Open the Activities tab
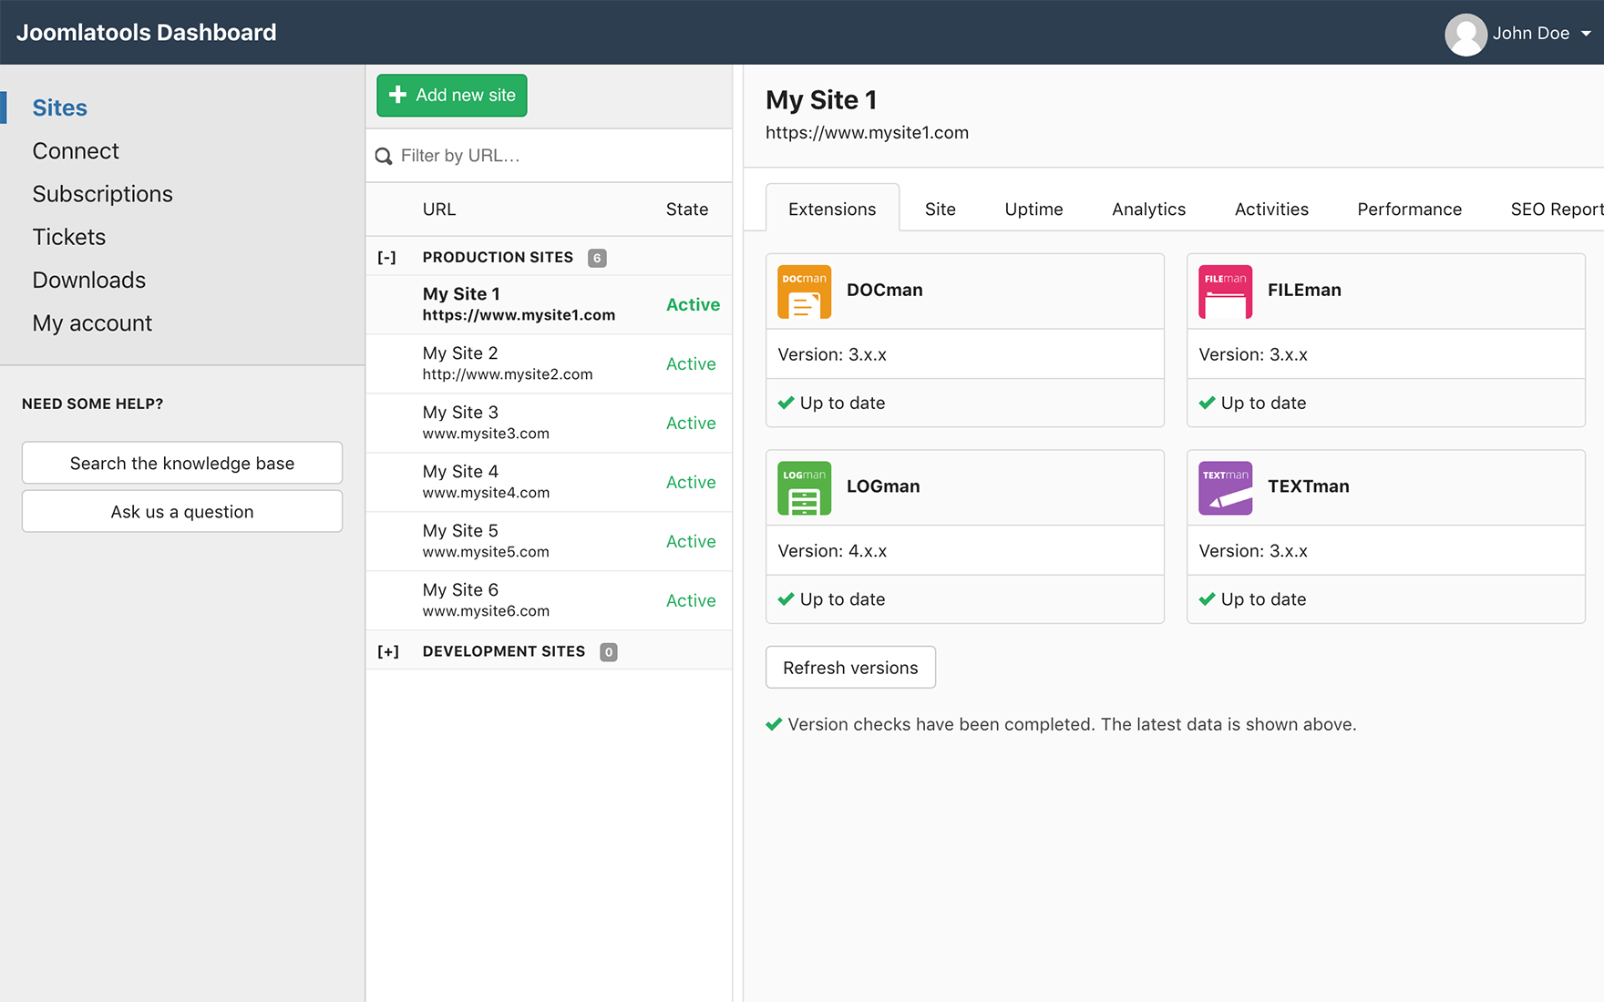The width and height of the screenshot is (1604, 1002). [1271, 209]
